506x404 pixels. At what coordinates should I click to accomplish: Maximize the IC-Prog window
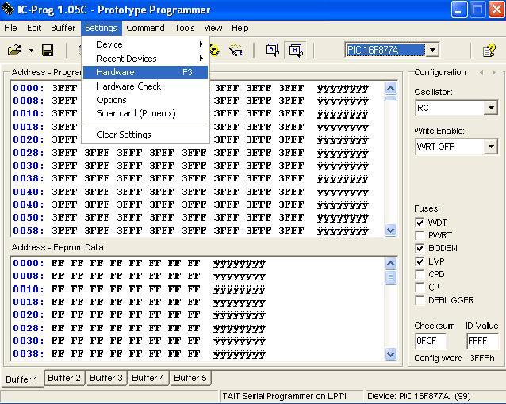(x=477, y=10)
